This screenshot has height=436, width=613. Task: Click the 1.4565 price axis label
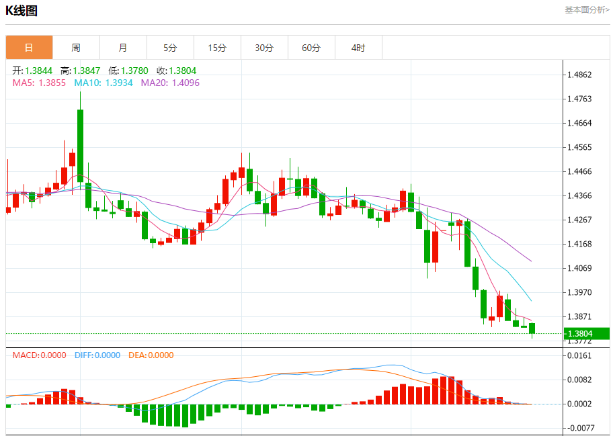coord(579,147)
